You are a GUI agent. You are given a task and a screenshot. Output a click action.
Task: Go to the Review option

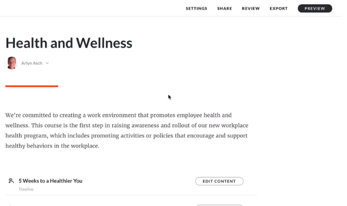tap(251, 8)
